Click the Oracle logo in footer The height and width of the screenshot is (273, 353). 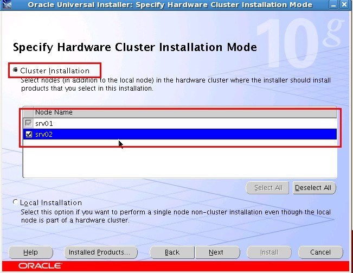tap(40, 266)
